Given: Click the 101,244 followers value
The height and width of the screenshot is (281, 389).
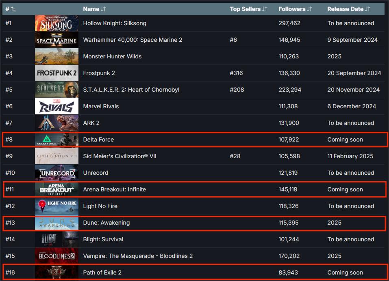Looking at the screenshot, I should coord(289,239).
